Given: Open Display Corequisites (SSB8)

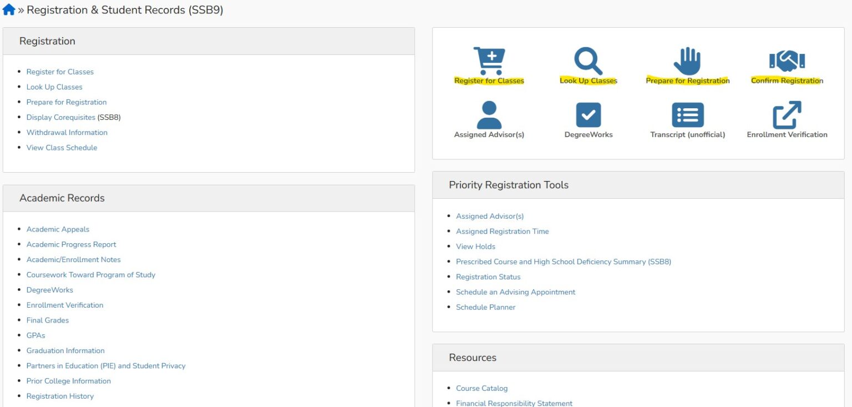Looking at the screenshot, I should (61, 117).
